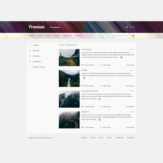Open the Форум item in top navigation
The width and height of the screenshot is (163, 163).
pyautogui.click(x=41, y=36)
